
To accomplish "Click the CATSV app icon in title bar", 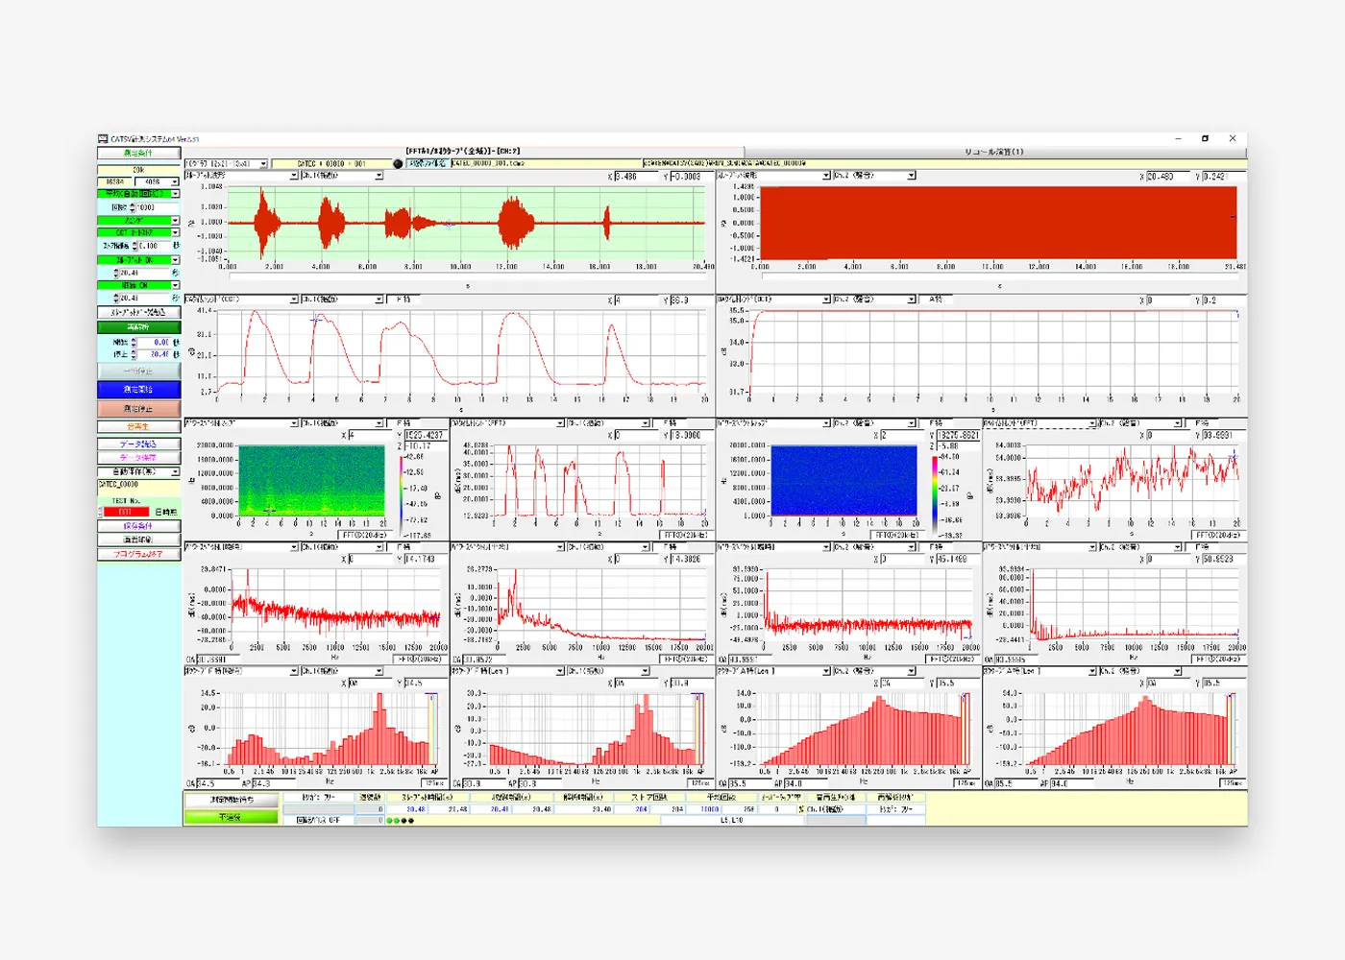I will [103, 139].
